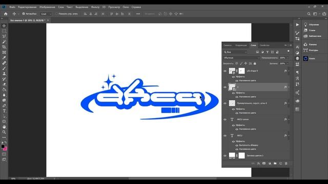This screenshot has width=328, height=184.
Task: Hide the y2k shape 9 layer
Action: coord(225,71)
